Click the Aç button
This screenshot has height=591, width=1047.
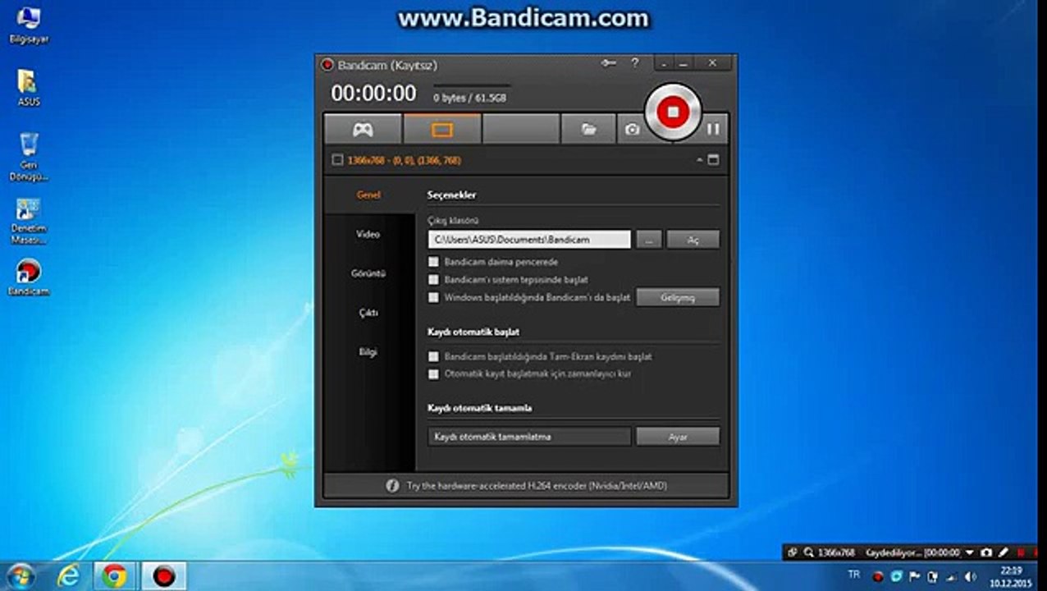pos(693,239)
